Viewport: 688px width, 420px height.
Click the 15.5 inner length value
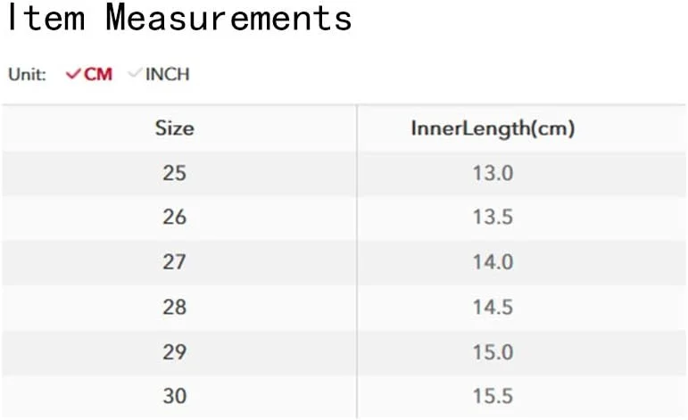tap(493, 396)
